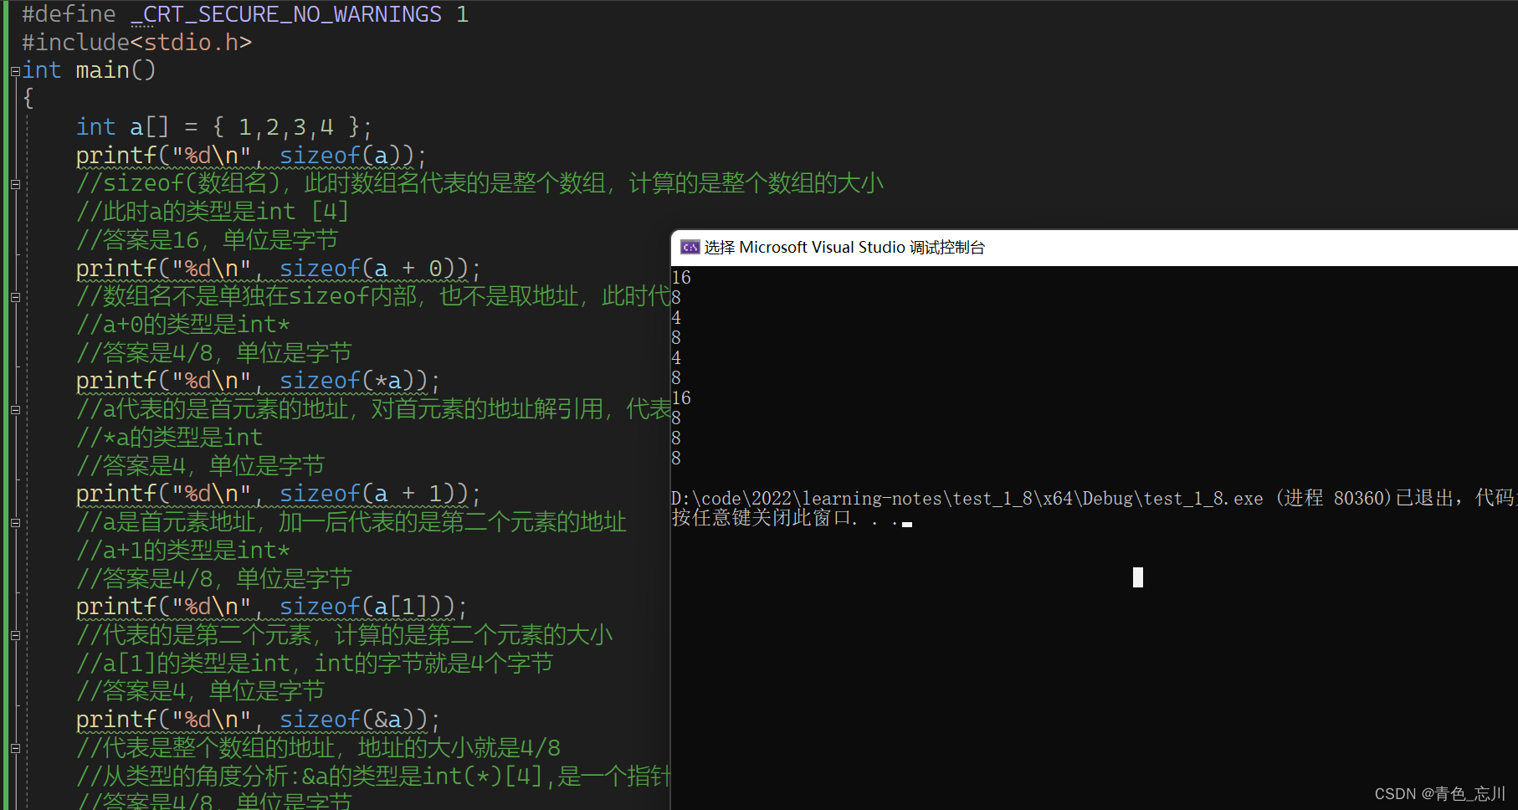Click the comment "//代表的是第二个元素, 计算的是第二个元素的大小"

(x=345, y=635)
